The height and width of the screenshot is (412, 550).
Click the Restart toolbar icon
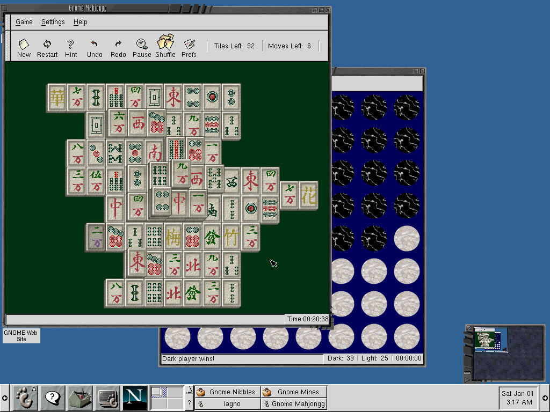click(x=47, y=47)
